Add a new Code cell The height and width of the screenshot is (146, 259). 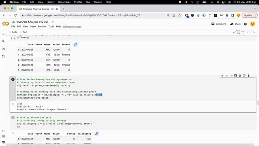coord(13,32)
